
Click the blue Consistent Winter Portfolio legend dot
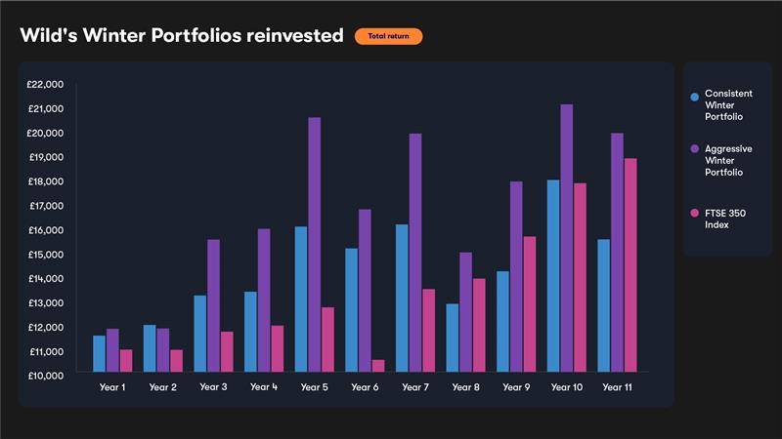click(694, 97)
